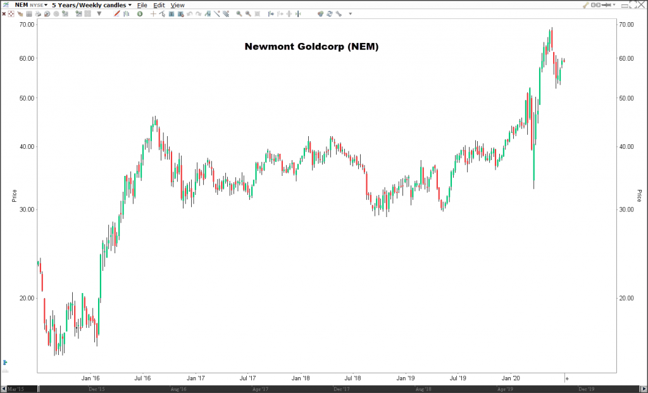Screen dimensions: 648x393
Task: Select the arrow pointer tool
Action: tap(163, 14)
